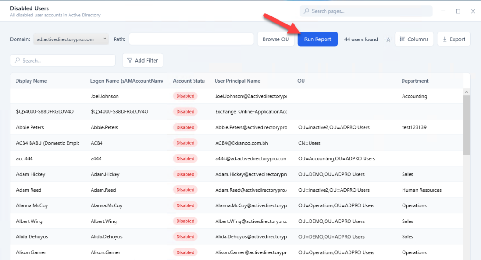Minimize the Disabled Users window
Viewport: 481px width, 260px height.
coord(443,11)
